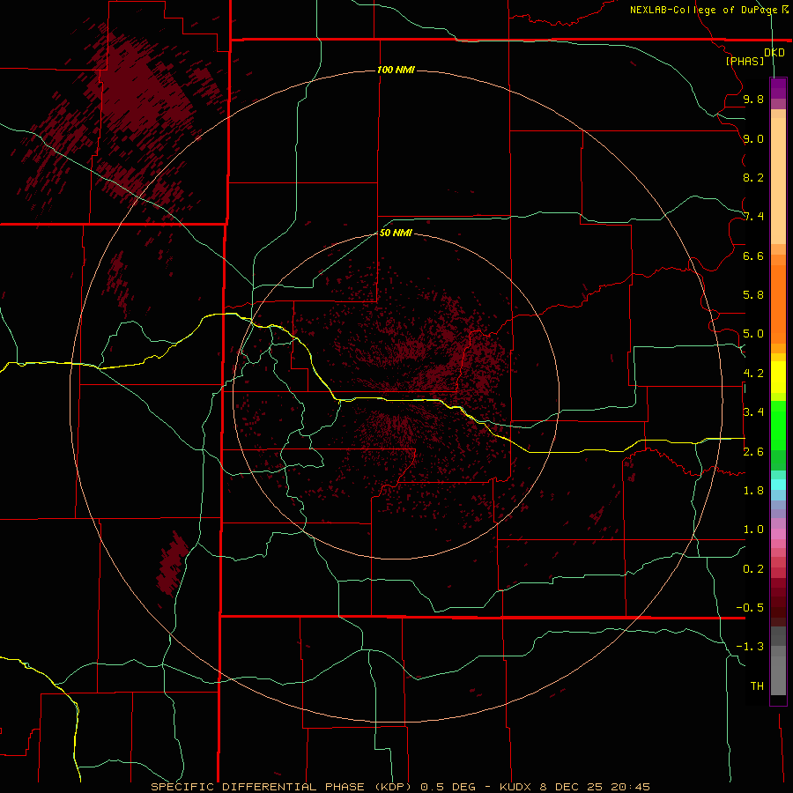Viewport: 793px width, 793px height.
Task: Click the KUDX station identifier in the caption
Action: [x=517, y=787]
